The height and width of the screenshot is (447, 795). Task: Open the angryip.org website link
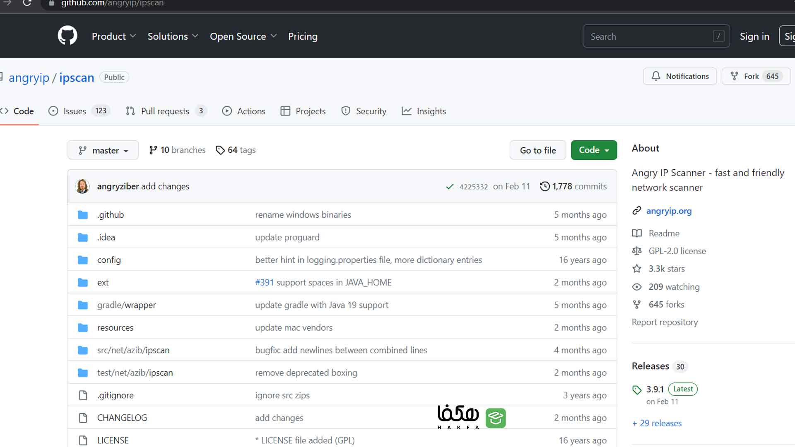(x=669, y=211)
